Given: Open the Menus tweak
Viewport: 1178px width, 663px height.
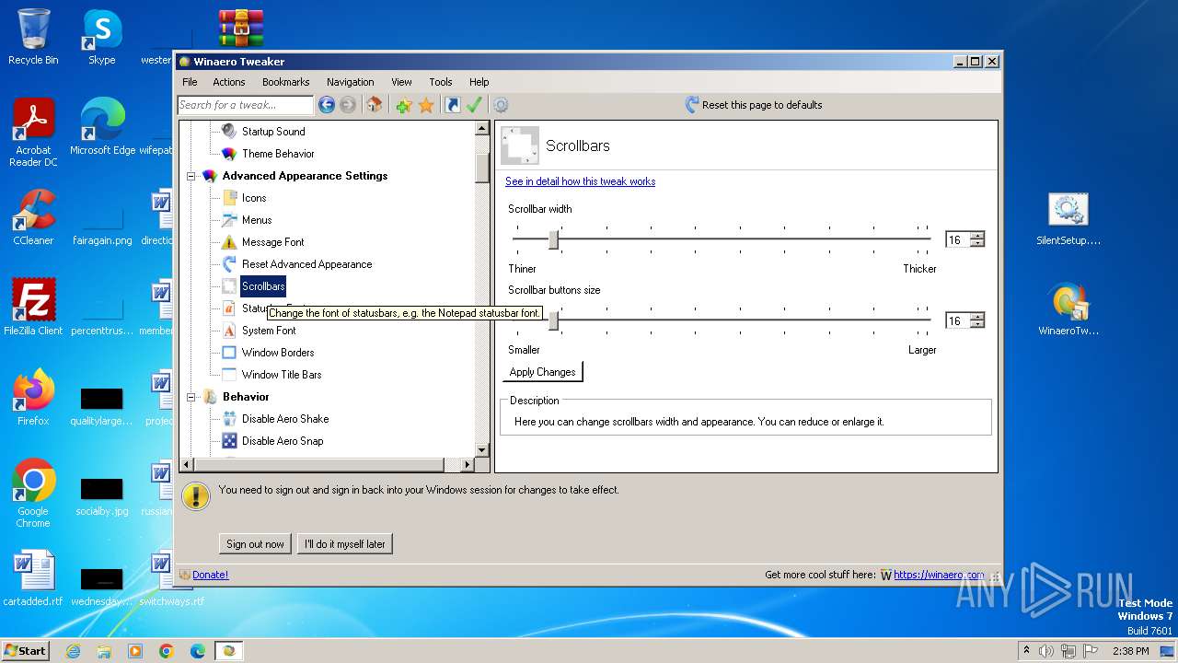Looking at the screenshot, I should coord(256,220).
